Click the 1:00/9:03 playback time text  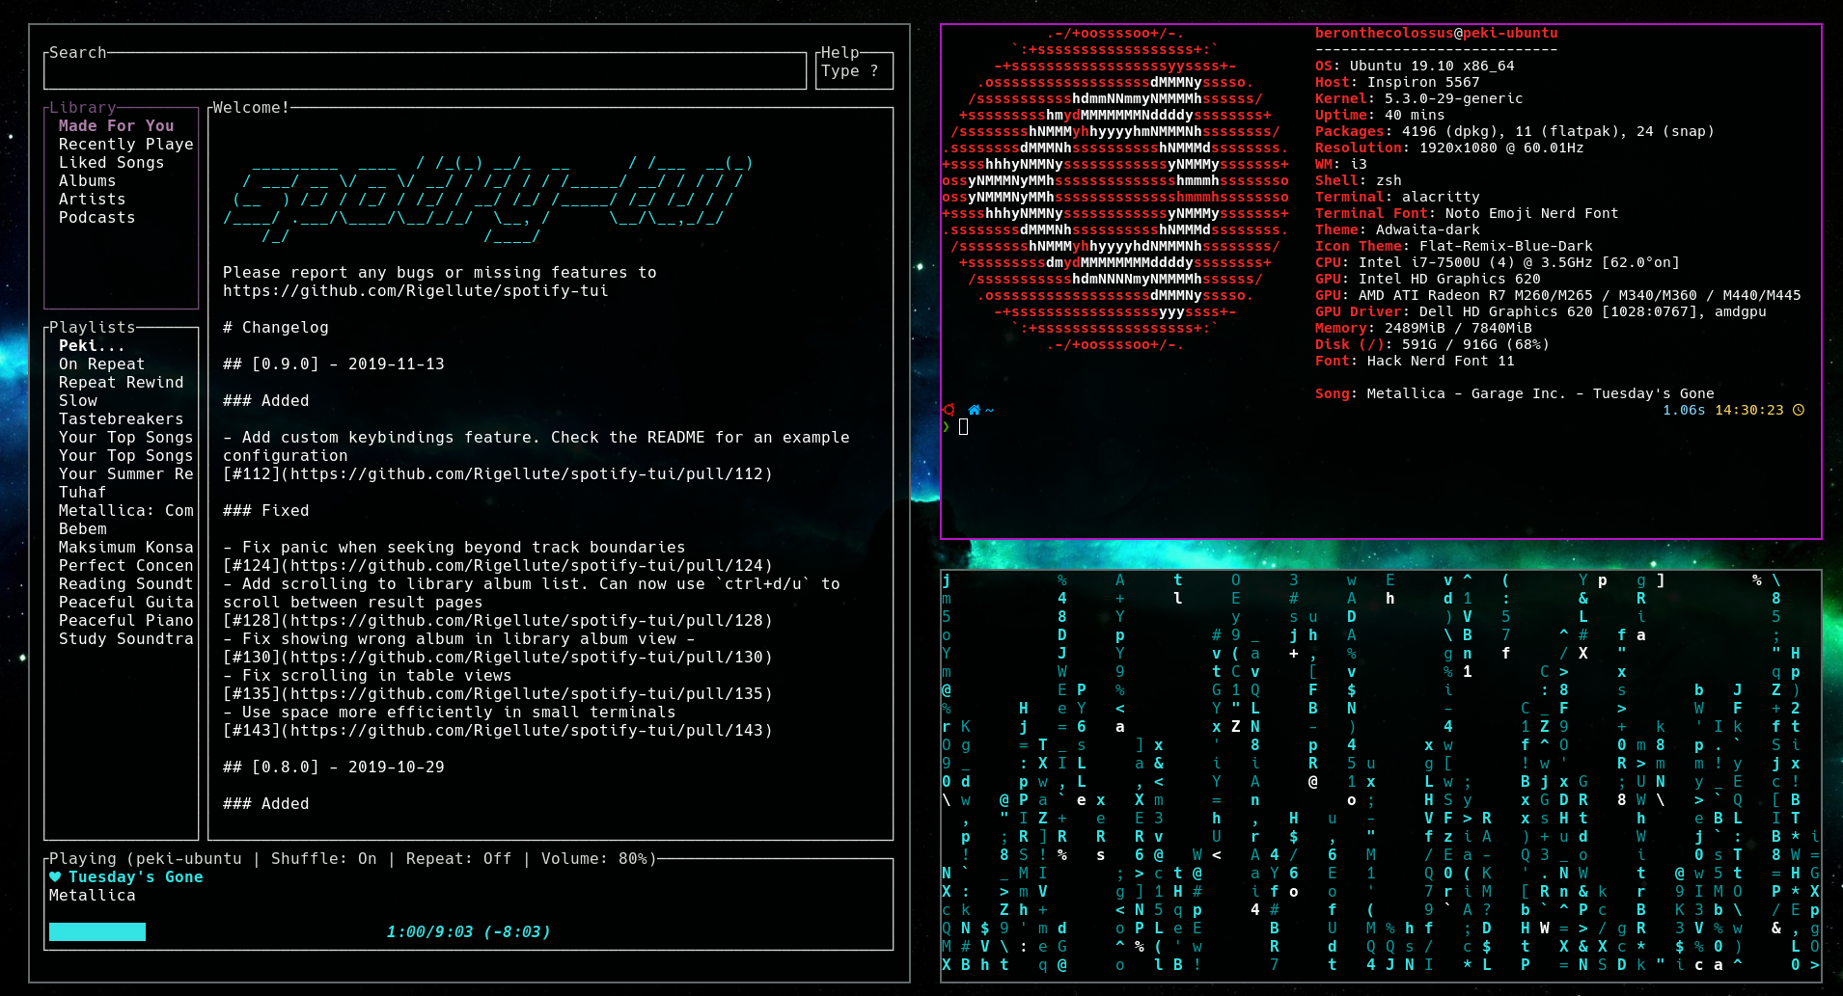(x=469, y=932)
